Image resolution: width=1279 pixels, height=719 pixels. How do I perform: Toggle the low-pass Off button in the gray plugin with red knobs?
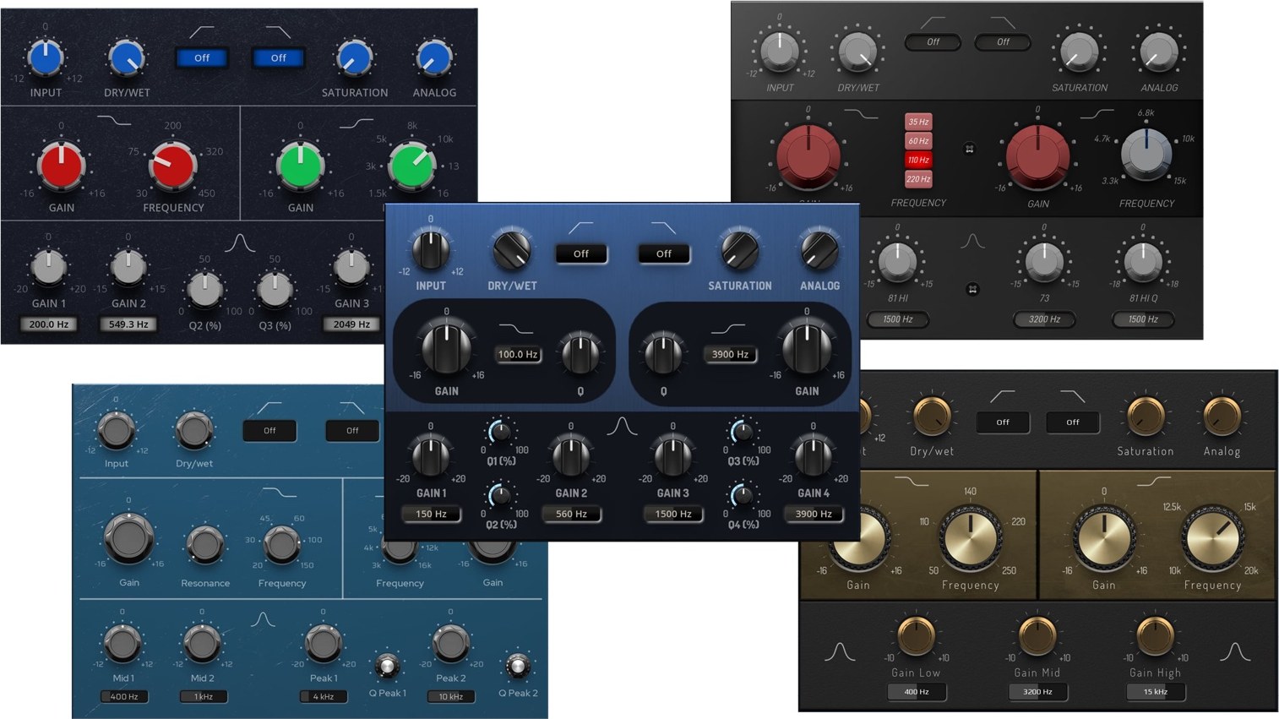tap(1003, 41)
